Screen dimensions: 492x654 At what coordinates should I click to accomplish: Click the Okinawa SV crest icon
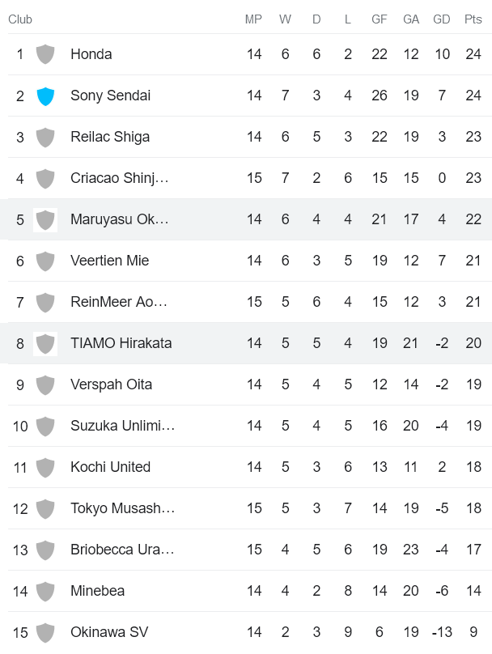coord(45,632)
